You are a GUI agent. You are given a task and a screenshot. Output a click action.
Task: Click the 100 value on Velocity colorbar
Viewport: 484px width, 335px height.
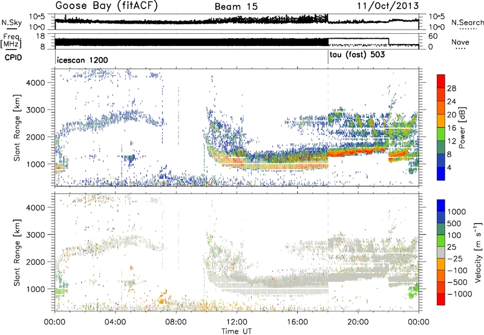coord(454,235)
